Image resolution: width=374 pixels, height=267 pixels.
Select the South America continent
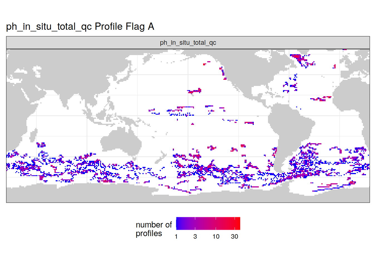[x=289, y=131]
